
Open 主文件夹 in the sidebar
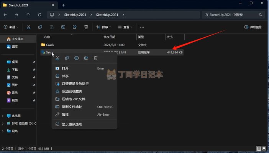click(18, 39)
